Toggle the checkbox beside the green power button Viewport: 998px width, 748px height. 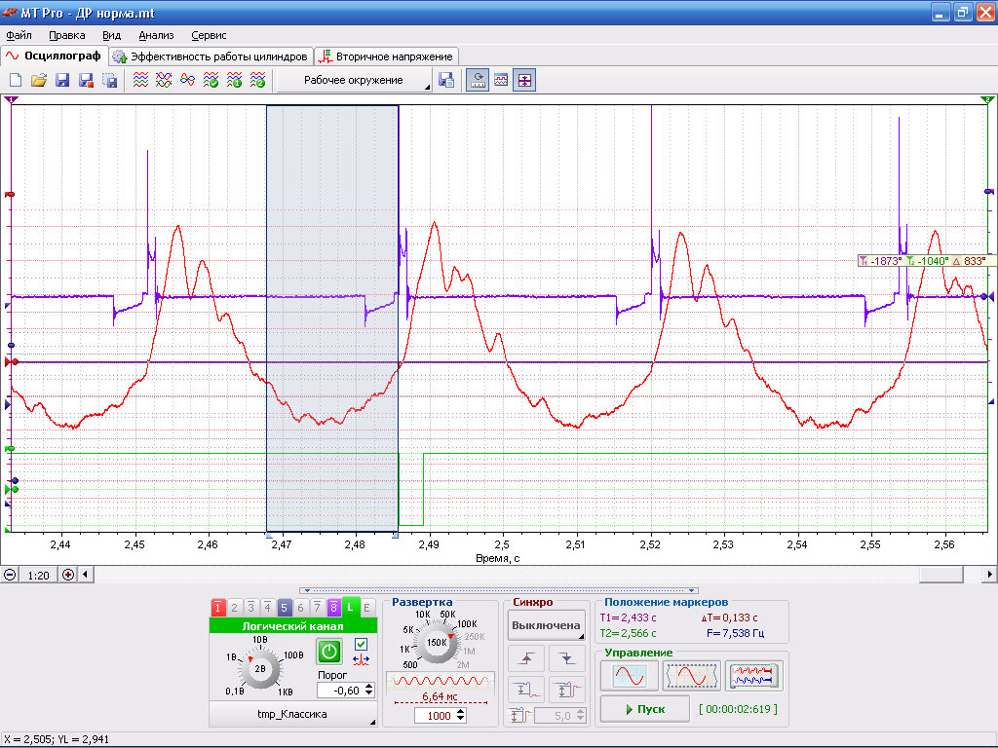click(361, 645)
